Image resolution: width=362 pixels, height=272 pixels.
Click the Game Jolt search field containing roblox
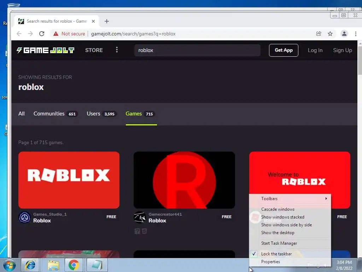(197, 50)
